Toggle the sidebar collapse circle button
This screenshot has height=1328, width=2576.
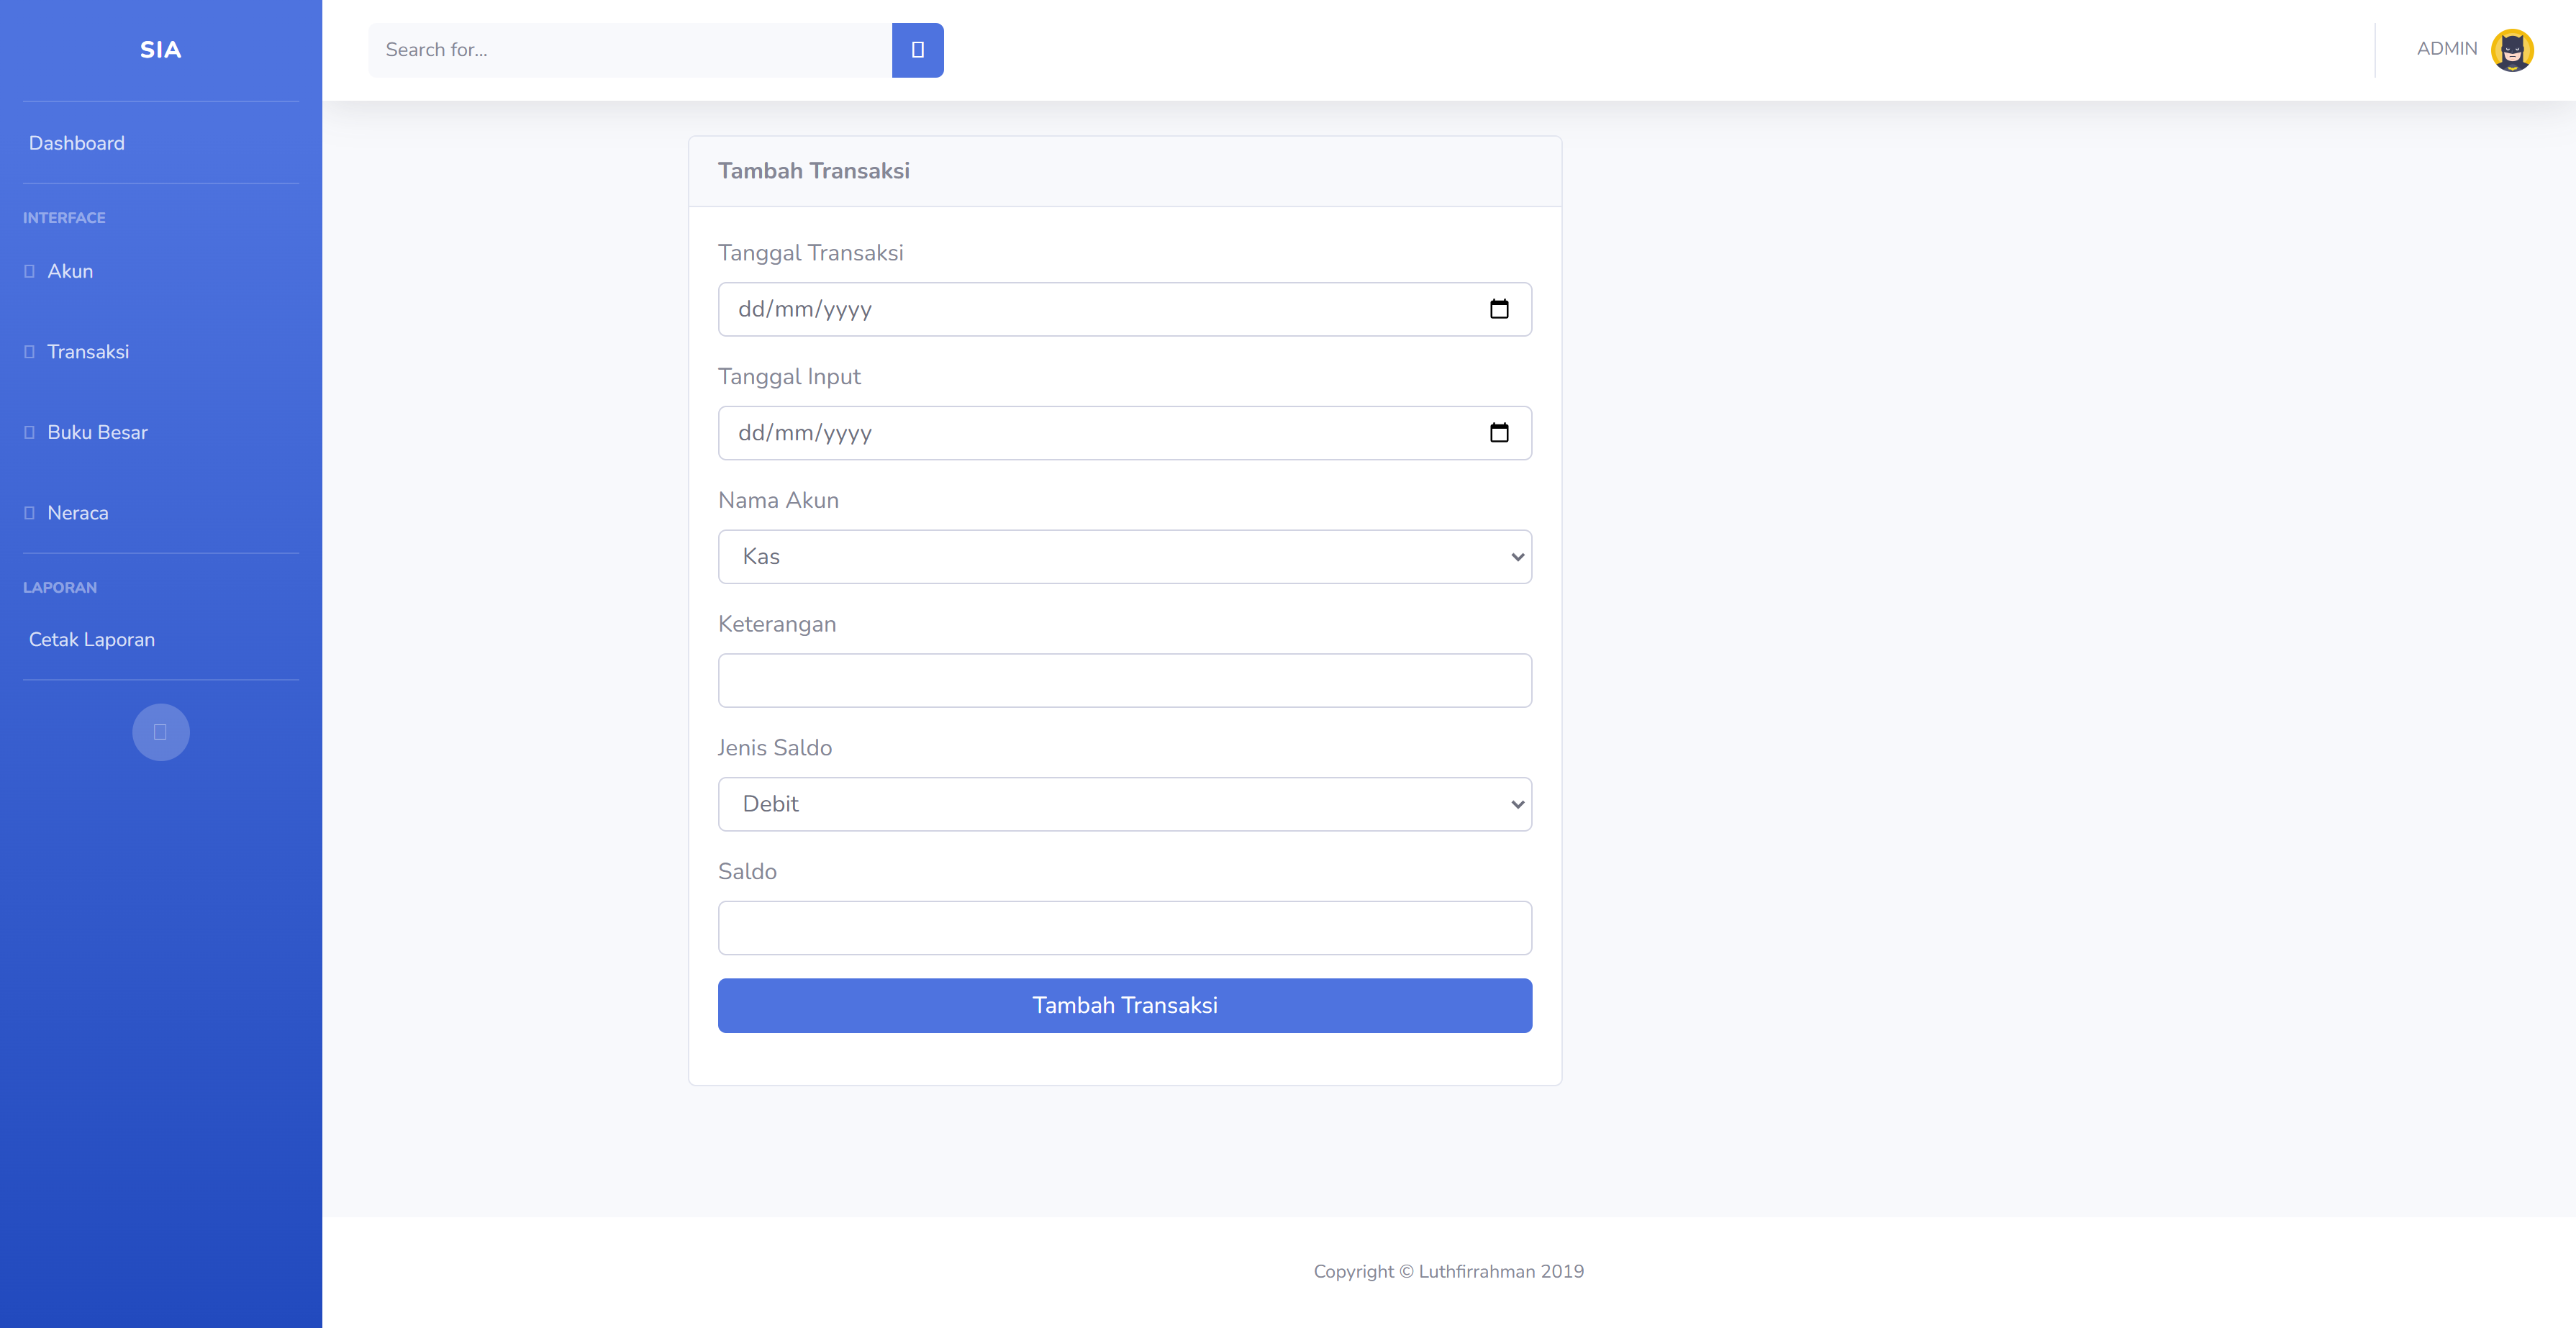(x=160, y=732)
